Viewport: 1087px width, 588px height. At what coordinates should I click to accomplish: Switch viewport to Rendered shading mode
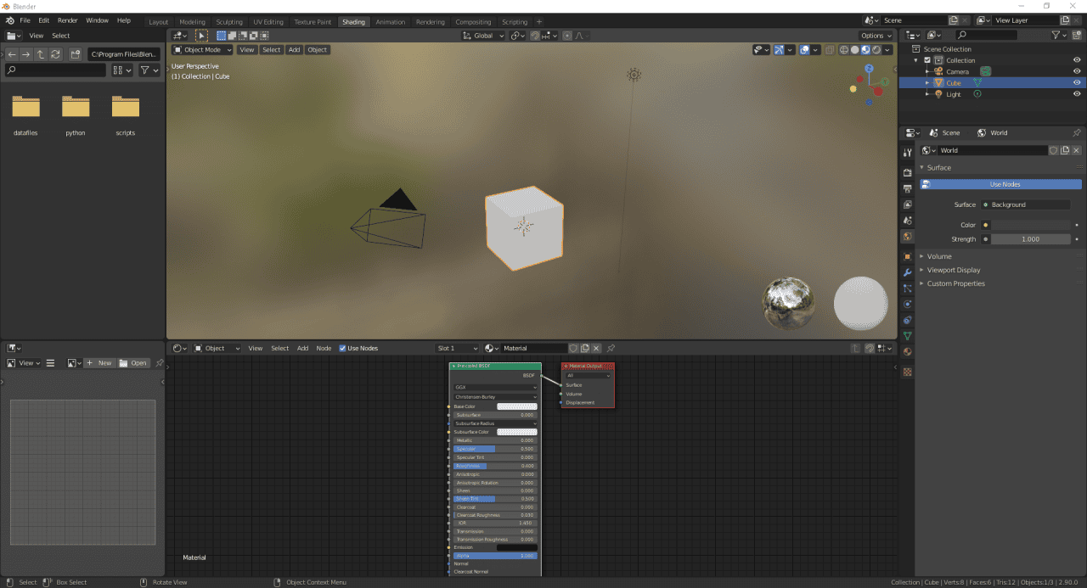(876, 50)
